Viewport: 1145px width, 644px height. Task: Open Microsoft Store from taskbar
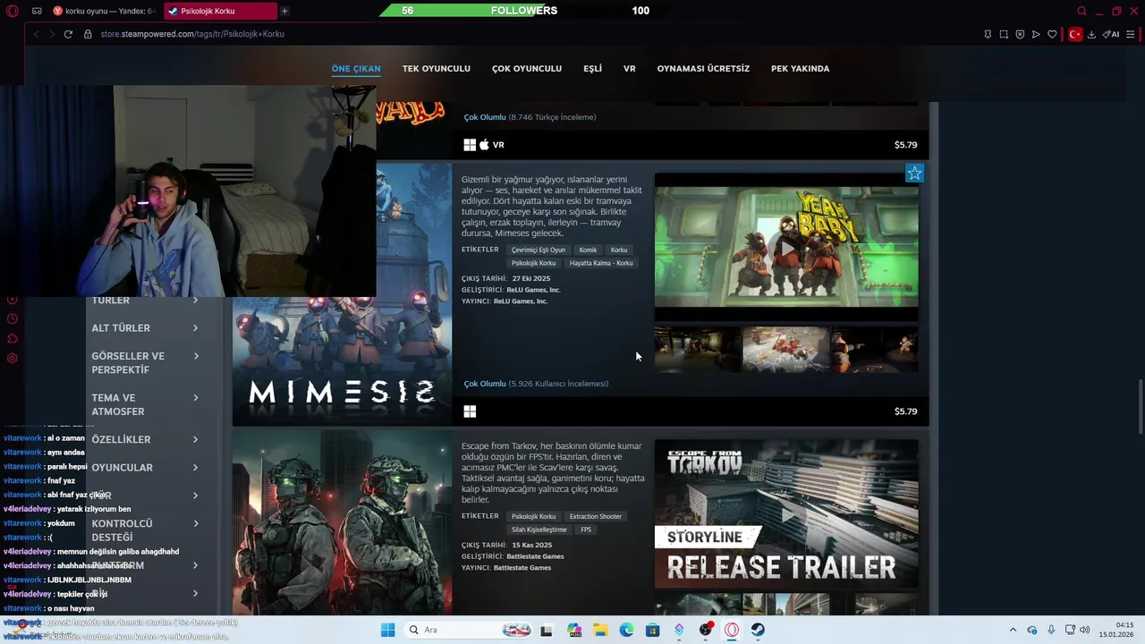pyautogui.click(x=653, y=630)
